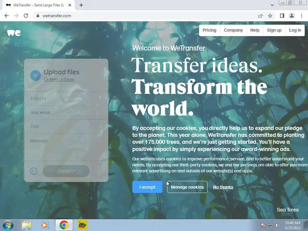Viewport: 308px width, 231px height.
Task: Click into the Message text area
Action: (66, 147)
